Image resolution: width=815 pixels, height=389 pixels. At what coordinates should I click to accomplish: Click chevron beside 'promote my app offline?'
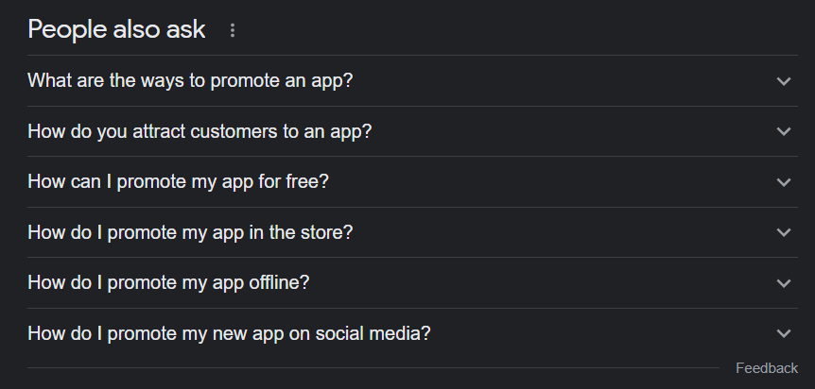point(783,282)
